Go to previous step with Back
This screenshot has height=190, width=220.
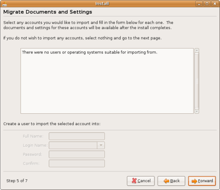[171, 181]
